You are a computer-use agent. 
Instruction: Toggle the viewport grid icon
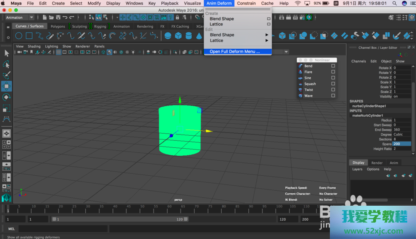coord(59,52)
